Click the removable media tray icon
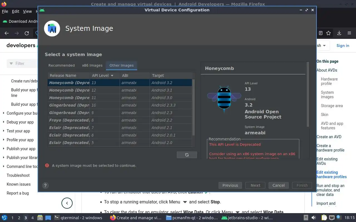Screen dimensions: 356x222 point(306,218)
